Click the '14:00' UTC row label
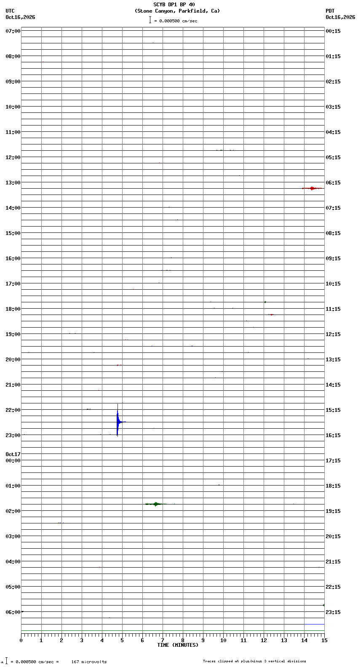358x667 pixels. click(13, 208)
